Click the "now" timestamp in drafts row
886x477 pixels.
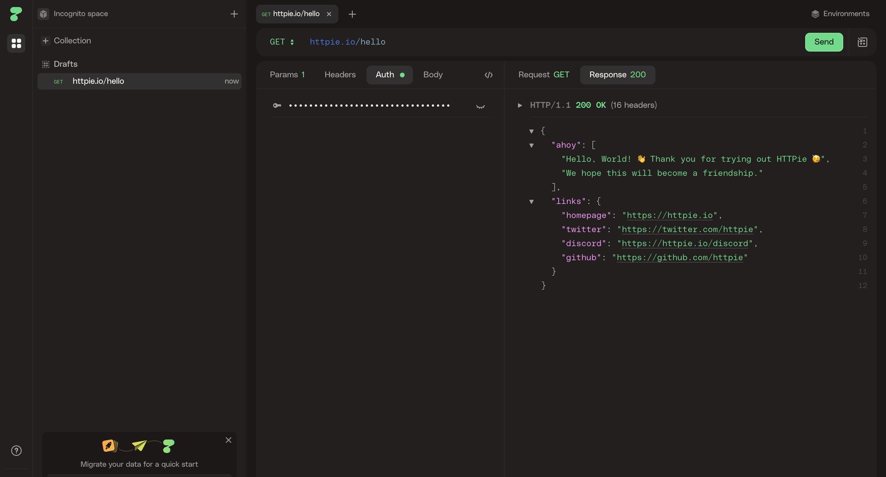(231, 81)
